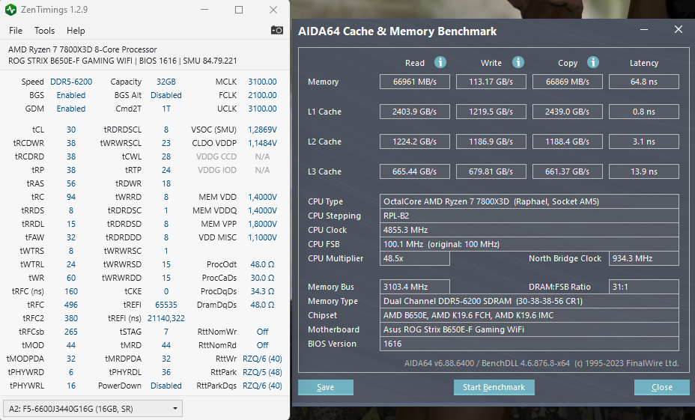Click the L2 Cache Latency value 3.1 ns

coord(644,141)
